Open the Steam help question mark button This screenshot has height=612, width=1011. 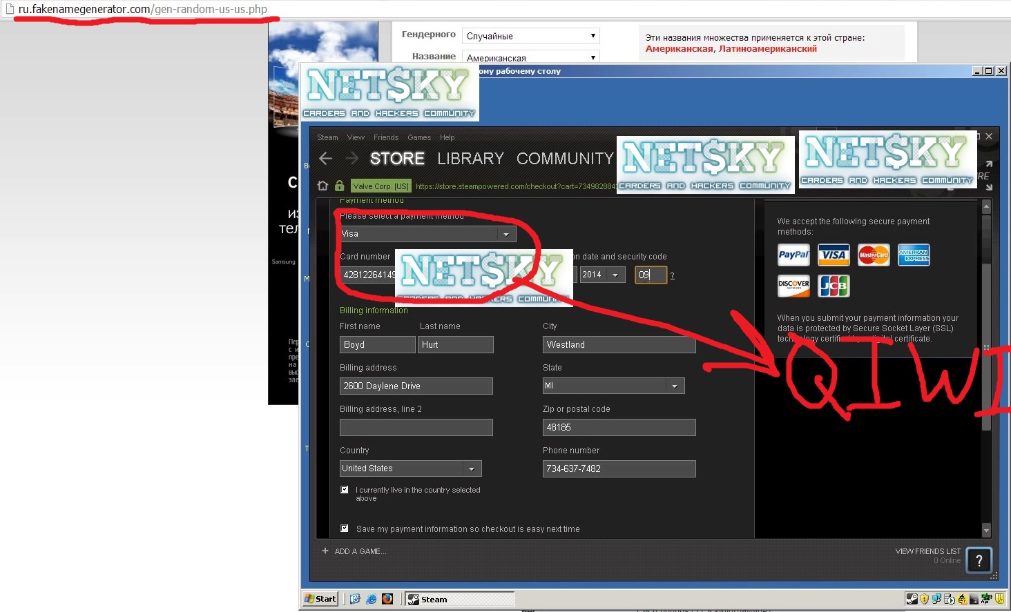point(979,560)
